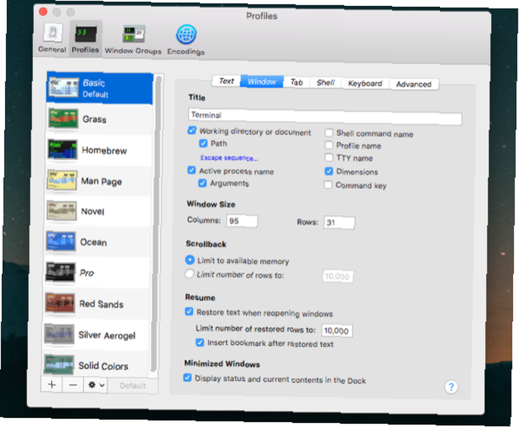
Task: Toggle the Arguments checkbox
Action: coord(202,183)
